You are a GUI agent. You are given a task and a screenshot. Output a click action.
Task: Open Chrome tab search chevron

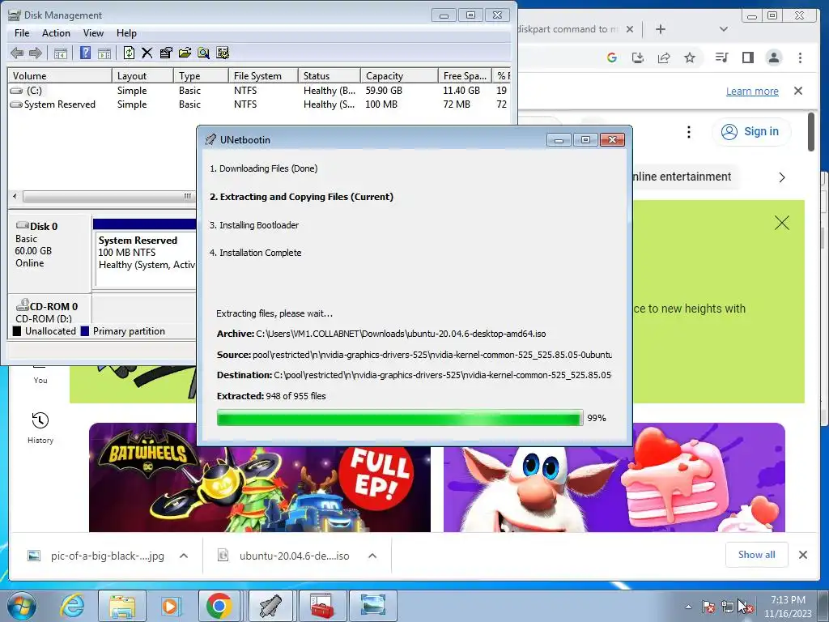pos(724,29)
